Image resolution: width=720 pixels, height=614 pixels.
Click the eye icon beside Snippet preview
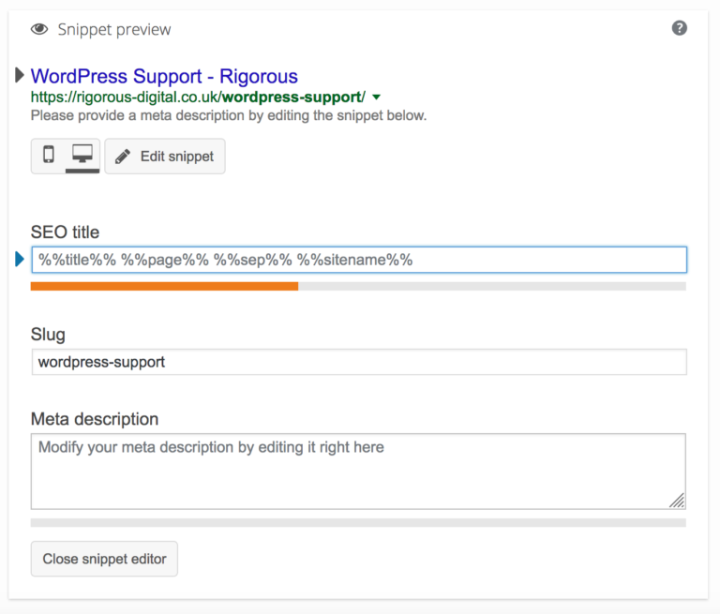coord(39,29)
